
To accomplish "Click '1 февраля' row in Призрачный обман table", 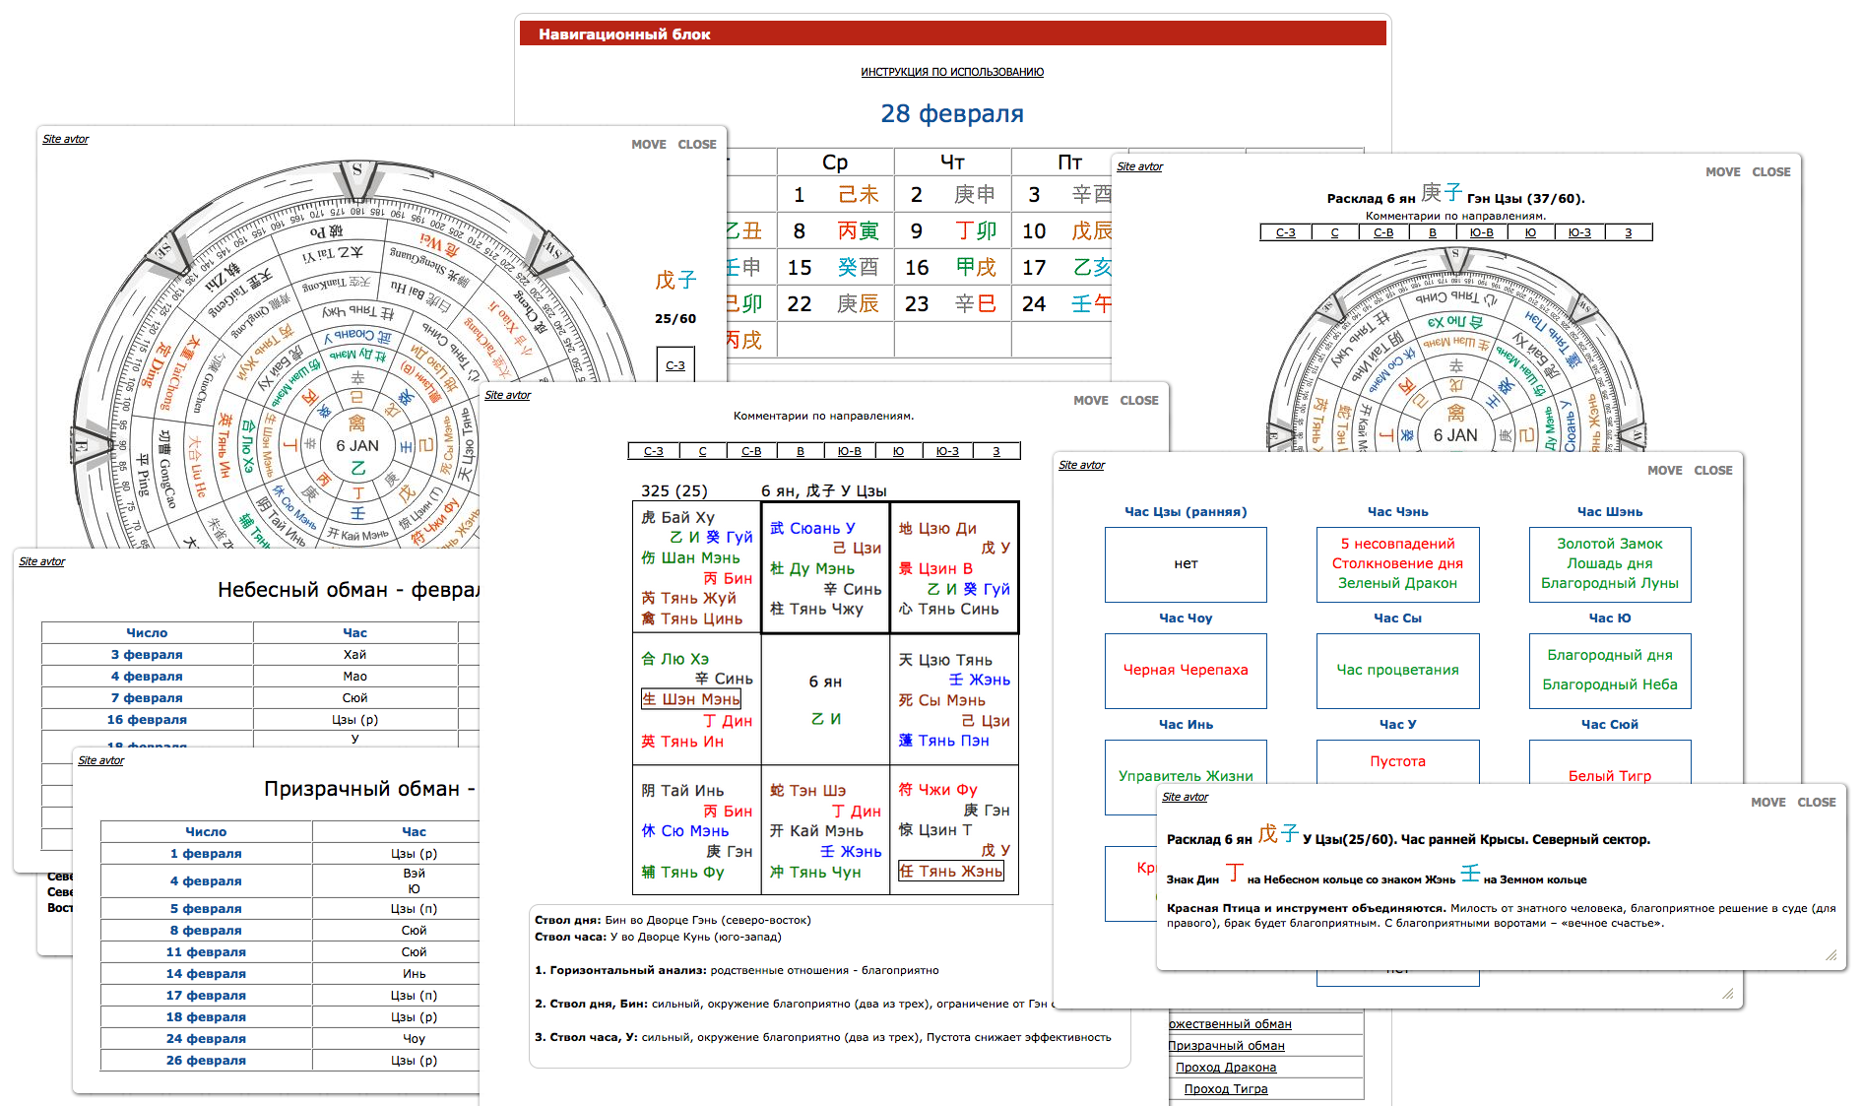I will pos(289,854).
